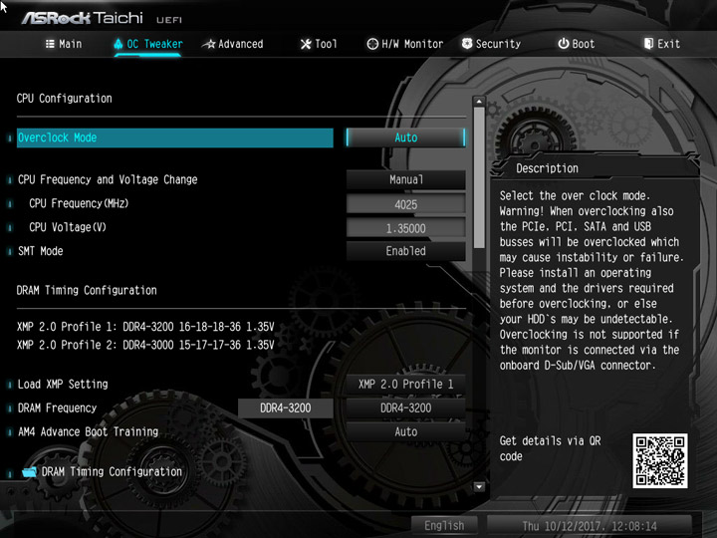Image resolution: width=717 pixels, height=538 pixels.
Task: Open CPU Frequency and Voltage Change dropdown
Action: [x=405, y=179]
